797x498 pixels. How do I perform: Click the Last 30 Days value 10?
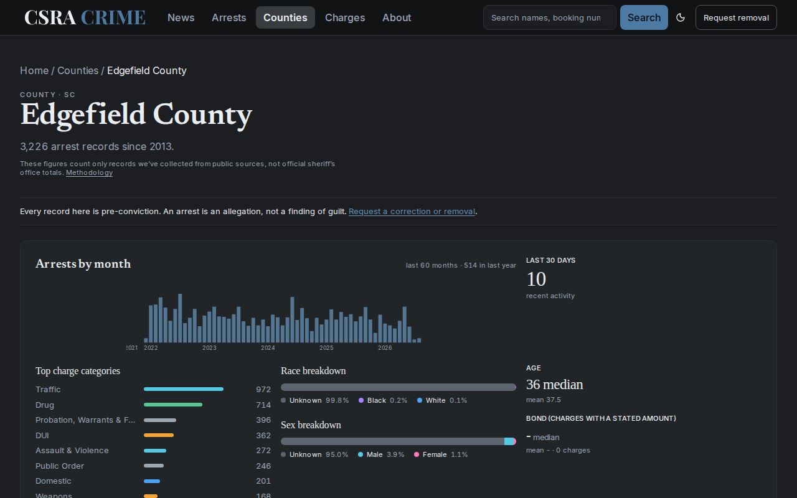tap(536, 279)
